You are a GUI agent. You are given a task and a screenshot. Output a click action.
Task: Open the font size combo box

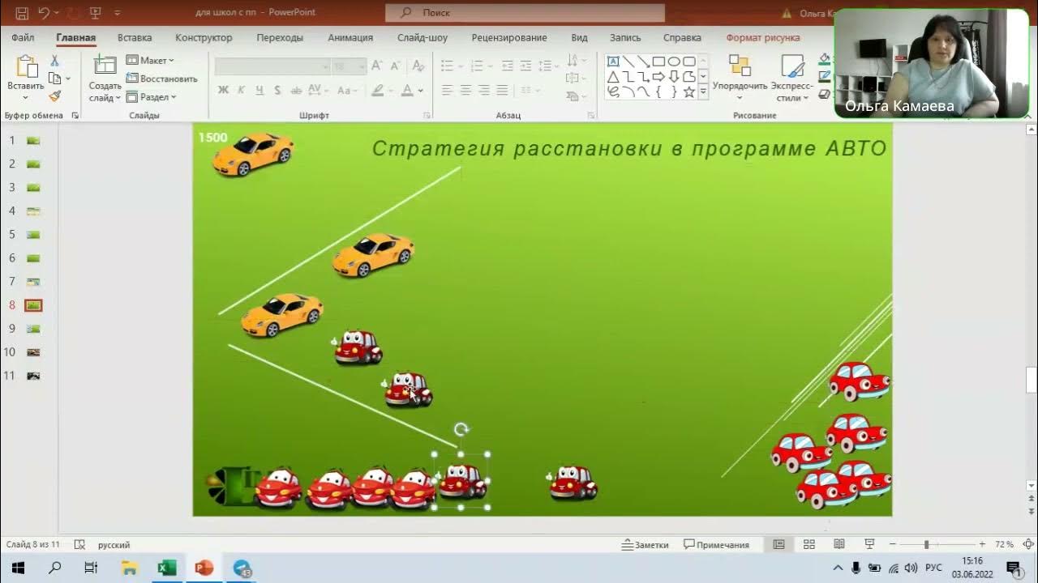click(x=350, y=66)
